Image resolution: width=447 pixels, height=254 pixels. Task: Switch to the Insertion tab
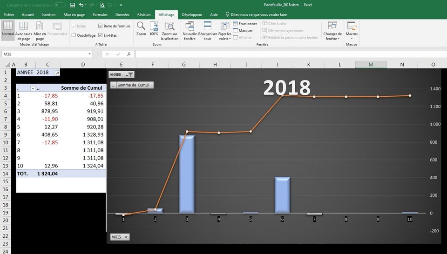click(x=48, y=14)
